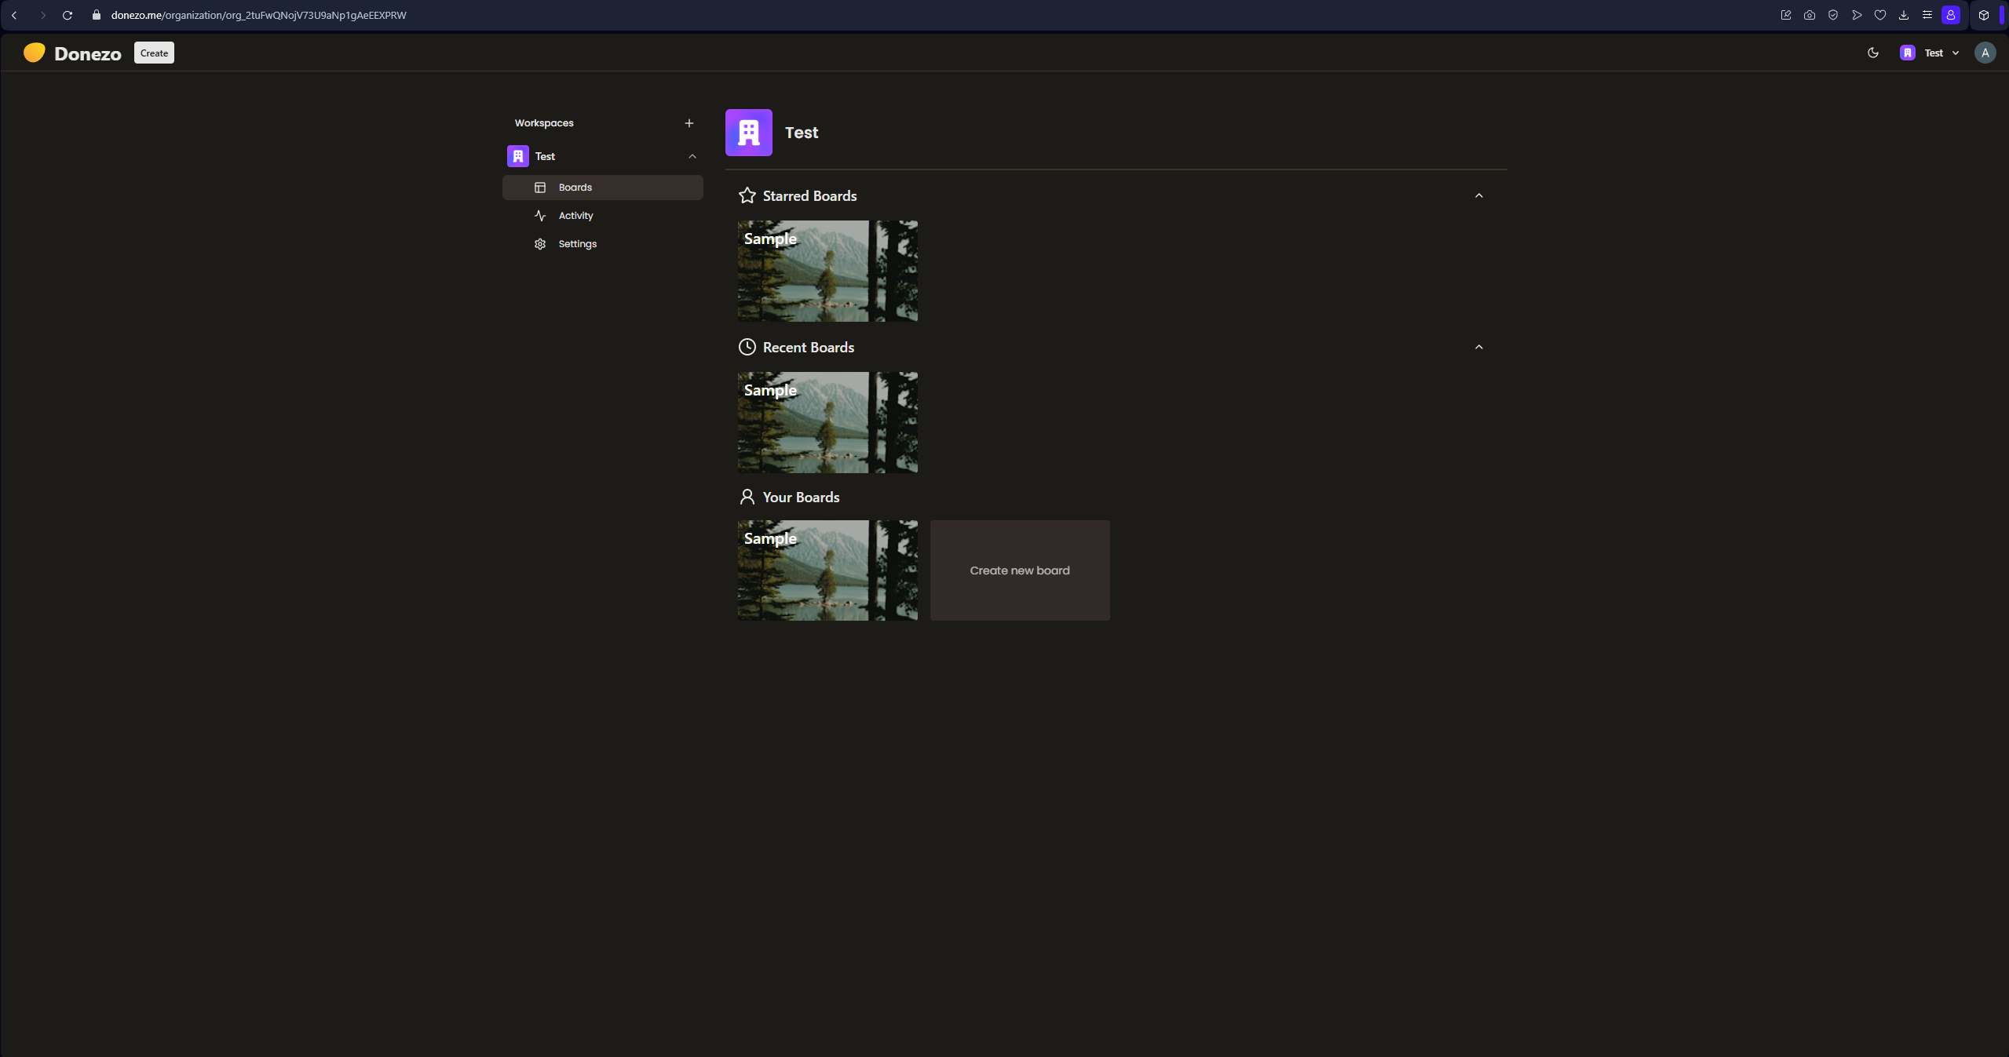The height and width of the screenshot is (1057, 2009).
Task: Open the user avatar 'A' menu
Action: [x=1985, y=53]
